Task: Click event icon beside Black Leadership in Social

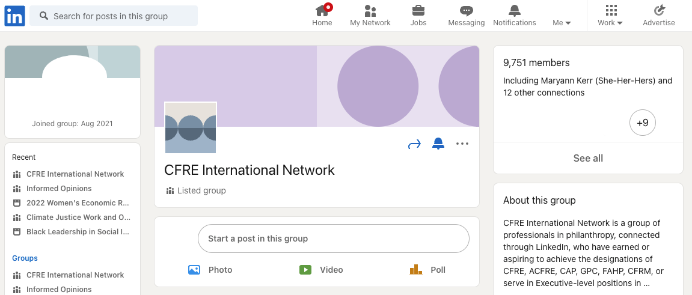Action: pyautogui.click(x=17, y=232)
